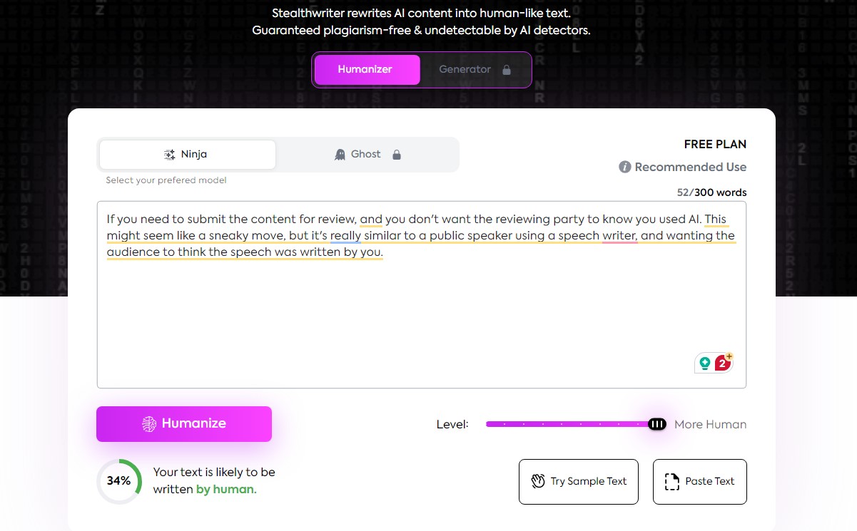Click inside the text input area
The height and width of the screenshot is (531, 857).
pyautogui.click(x=421, y=314)
